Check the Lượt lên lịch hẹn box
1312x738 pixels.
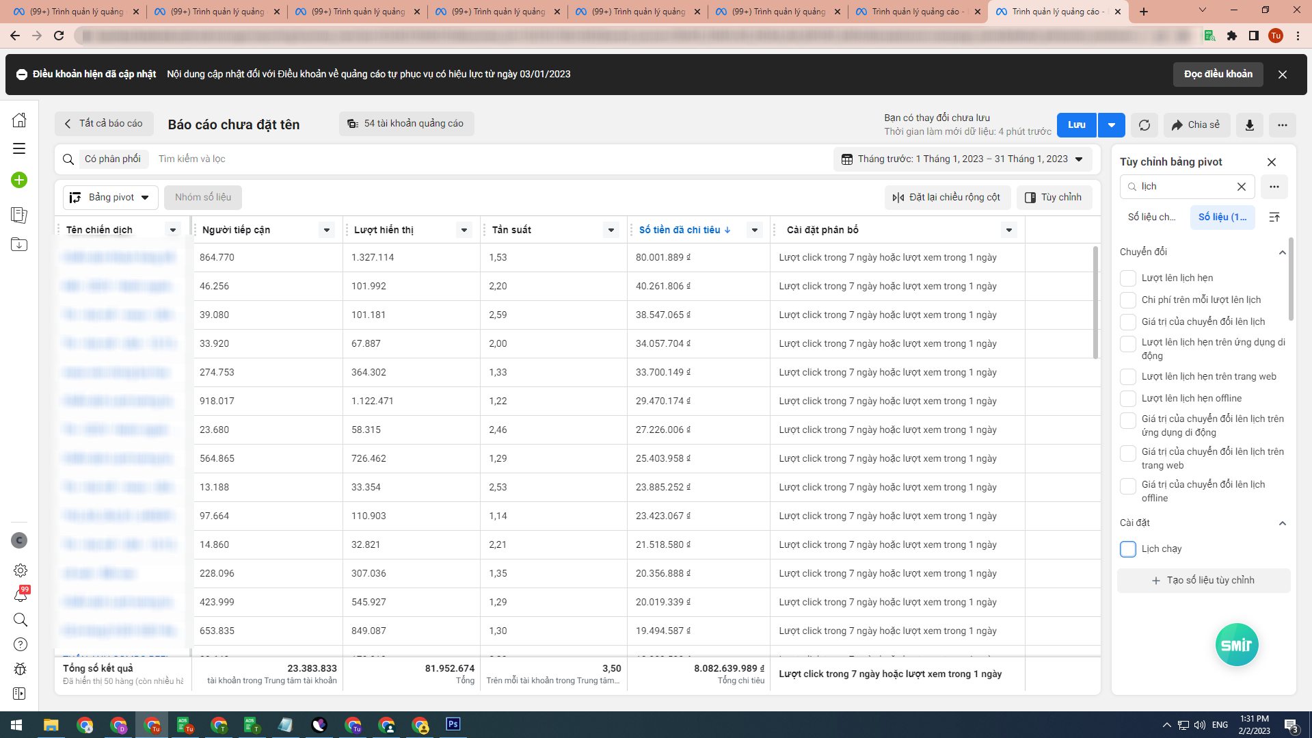[1128, 278]
